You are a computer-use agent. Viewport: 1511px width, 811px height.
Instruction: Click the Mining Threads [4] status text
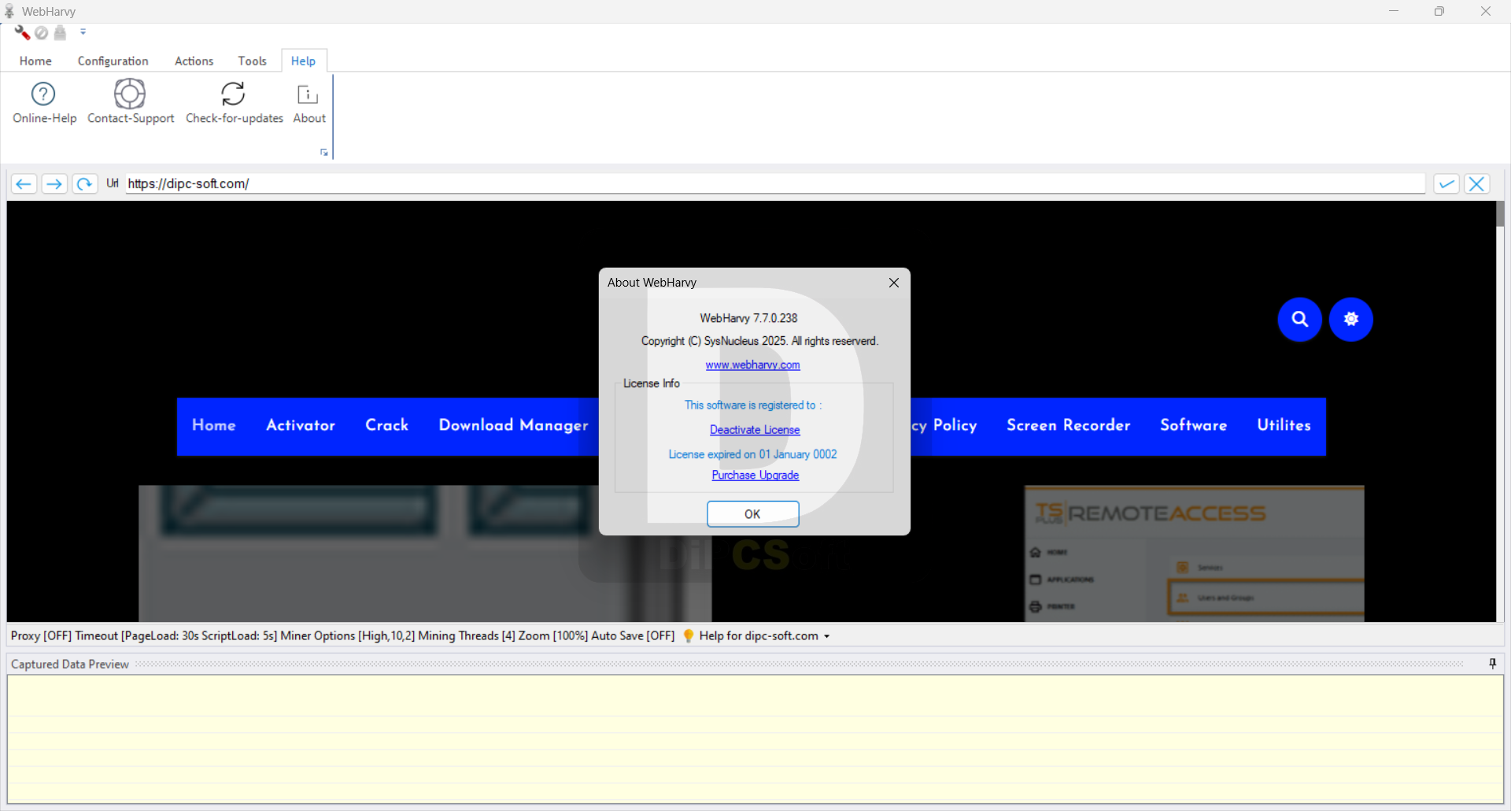tap(466, 636)
